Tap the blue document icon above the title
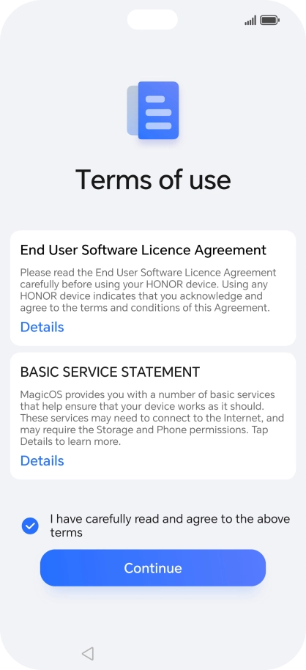 coord(158,110)
